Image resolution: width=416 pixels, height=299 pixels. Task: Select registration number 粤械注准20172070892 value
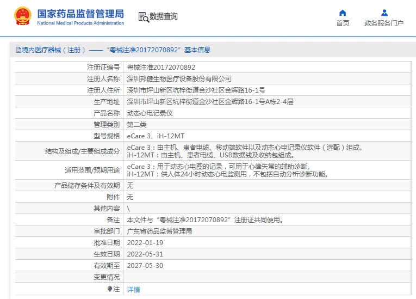[x=161, y=68]
